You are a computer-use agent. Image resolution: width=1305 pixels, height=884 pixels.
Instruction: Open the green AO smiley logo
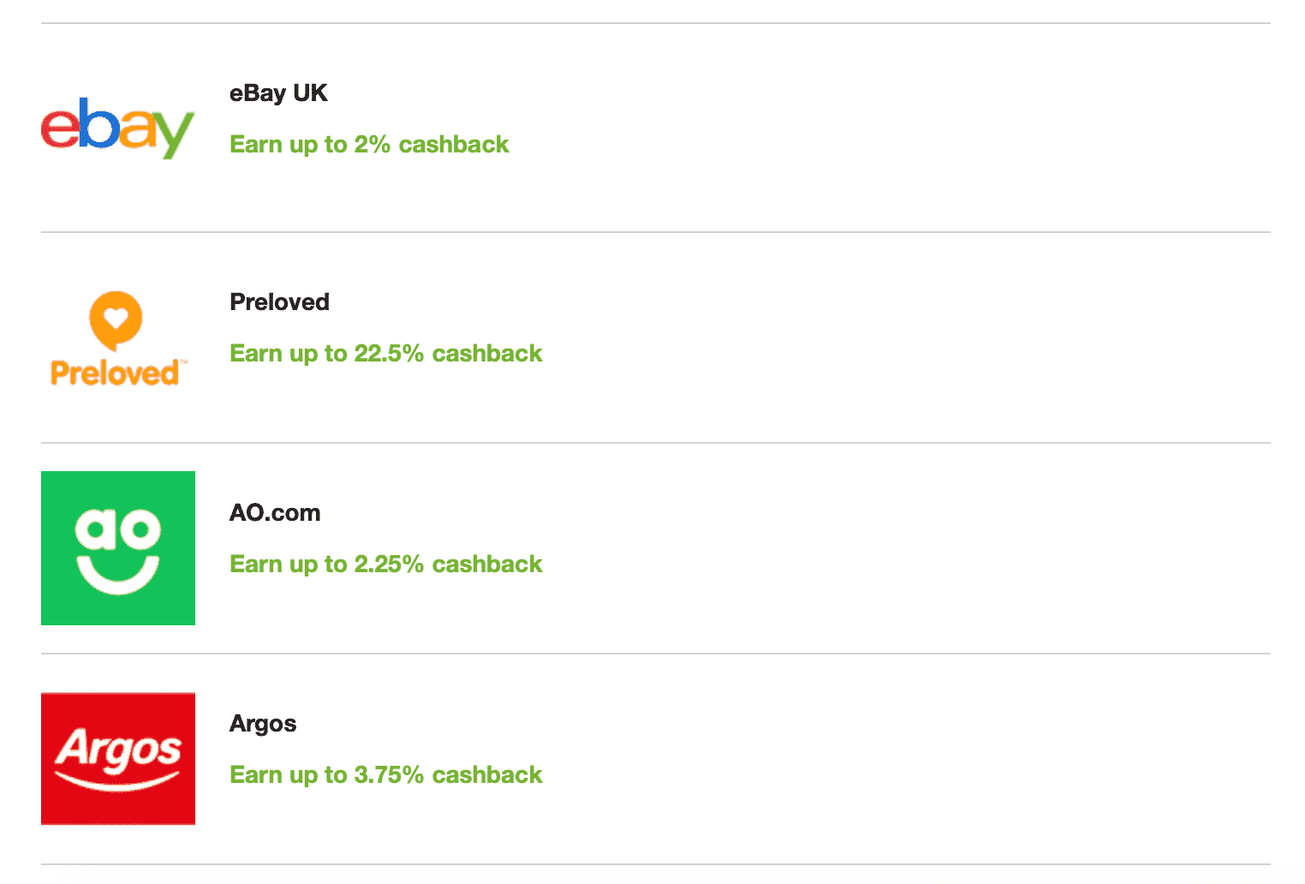[x=118, y=548]
